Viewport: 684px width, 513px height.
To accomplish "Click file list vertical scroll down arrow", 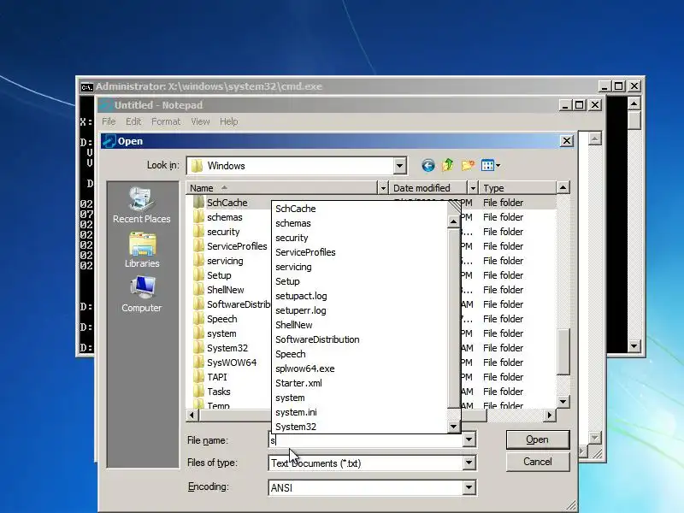I will coord(563,401).
